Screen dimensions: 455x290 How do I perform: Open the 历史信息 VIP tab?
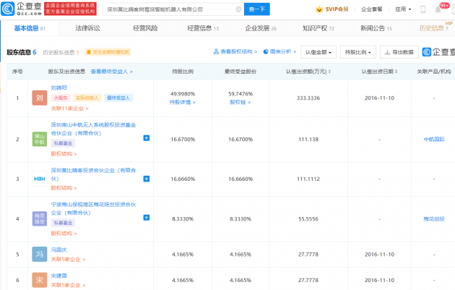tap(432, 28)
